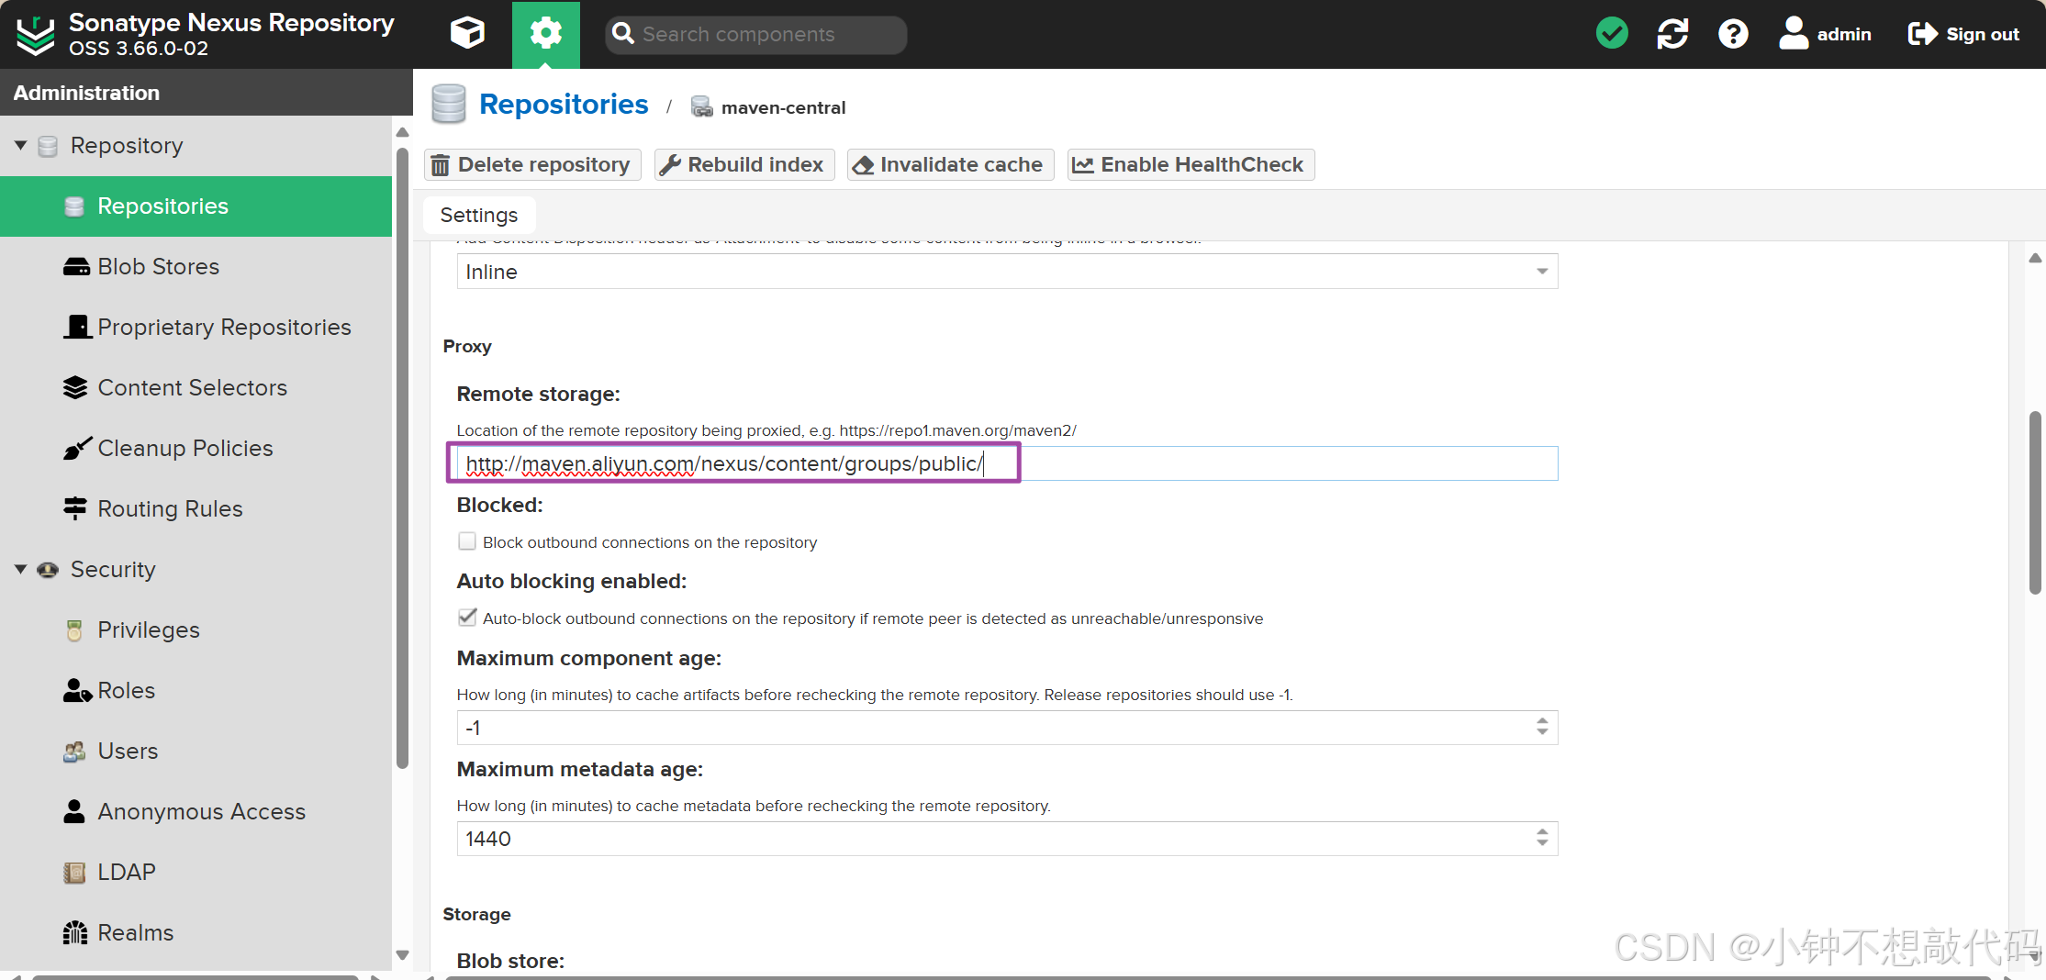Screen dimensions: 2046x980
Task: Click the refresh arrows icon in header
Action: click(x=1672, y=34)
